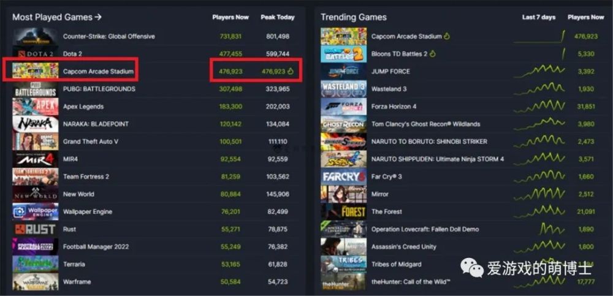Click the Football Manager 2022 thumbnail

click(x=35, y=247)
